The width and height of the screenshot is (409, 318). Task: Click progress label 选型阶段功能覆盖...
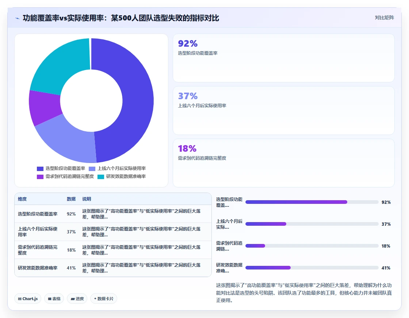(229, 202)
